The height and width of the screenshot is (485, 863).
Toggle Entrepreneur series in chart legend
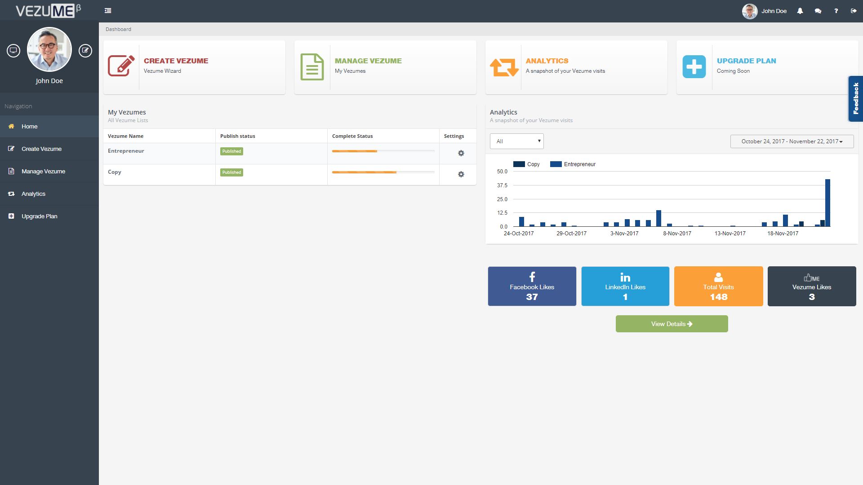573,164
